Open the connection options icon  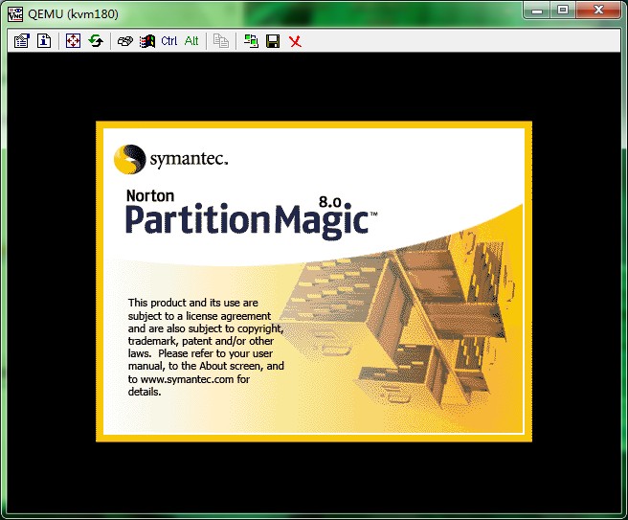[x=22, y=41]
